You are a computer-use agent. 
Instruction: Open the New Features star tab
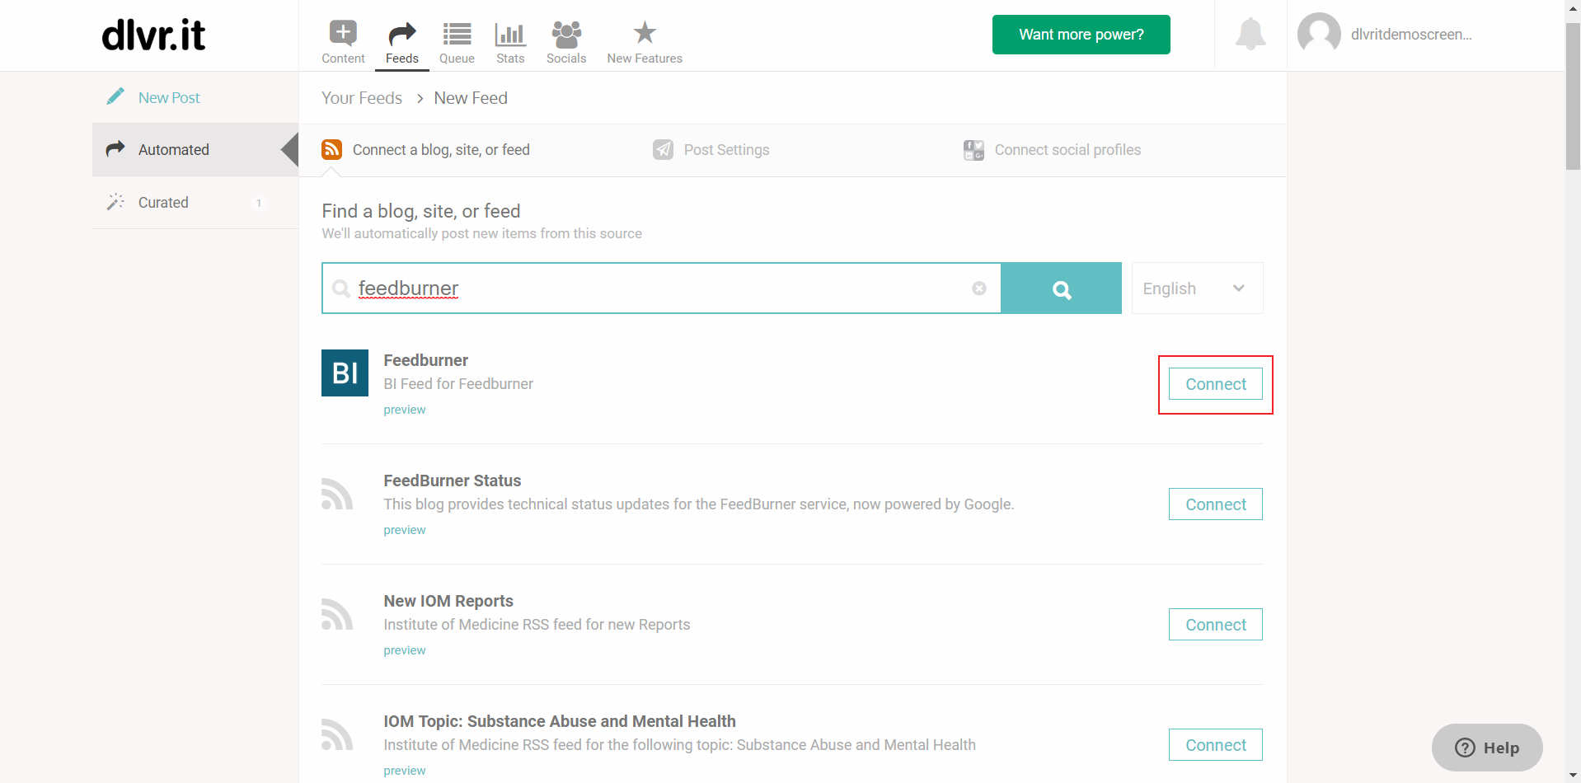[645, 43]
